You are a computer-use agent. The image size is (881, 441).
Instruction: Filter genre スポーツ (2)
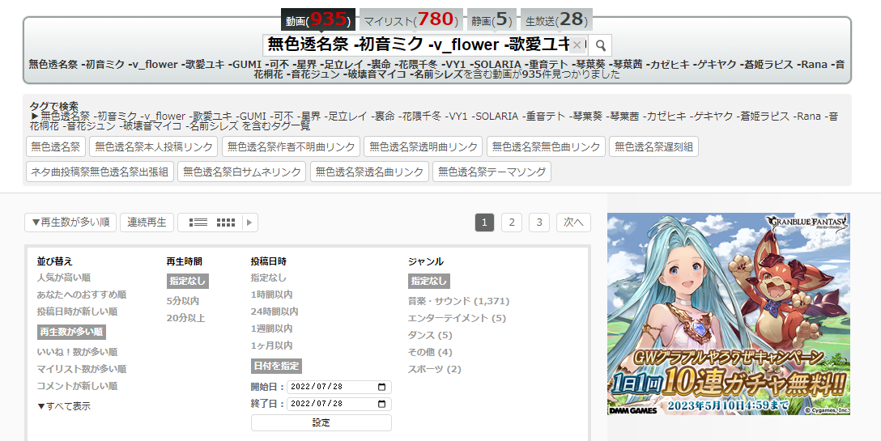(x=434, y=369)
